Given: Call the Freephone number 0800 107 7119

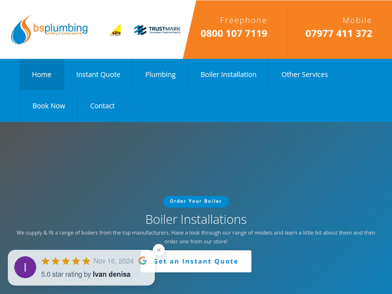Looking at the screenshot, I should (234, 33).
